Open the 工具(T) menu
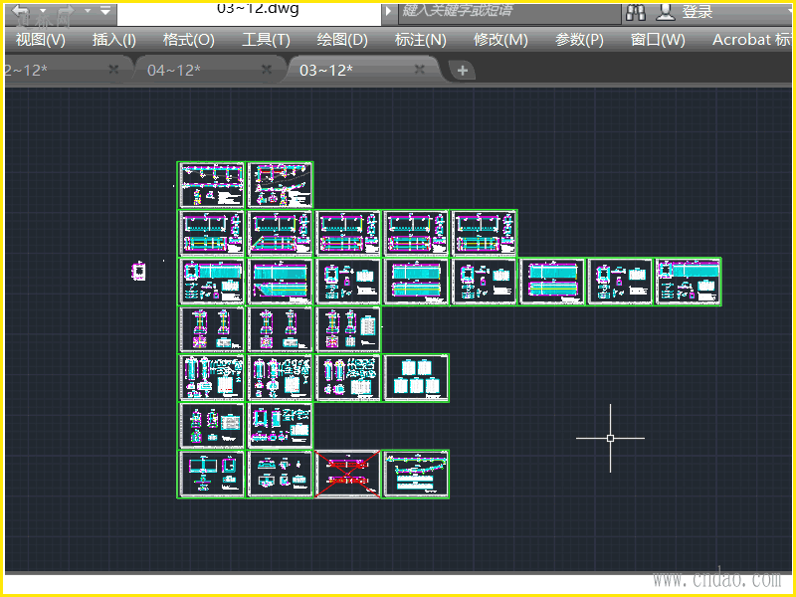This screenshot has height=597, width=796. click(x=266, y=40)
